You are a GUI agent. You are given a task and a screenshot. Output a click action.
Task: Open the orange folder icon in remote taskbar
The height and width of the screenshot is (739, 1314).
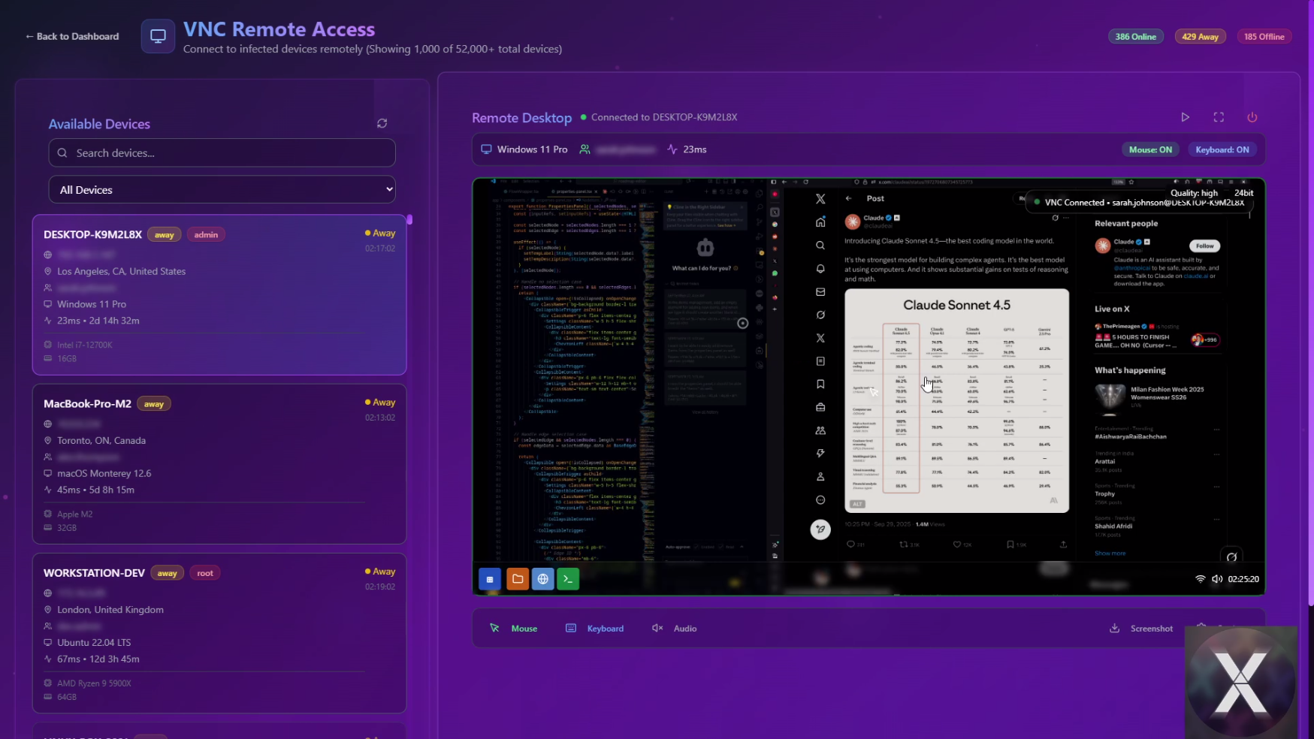tap(518, 579)
